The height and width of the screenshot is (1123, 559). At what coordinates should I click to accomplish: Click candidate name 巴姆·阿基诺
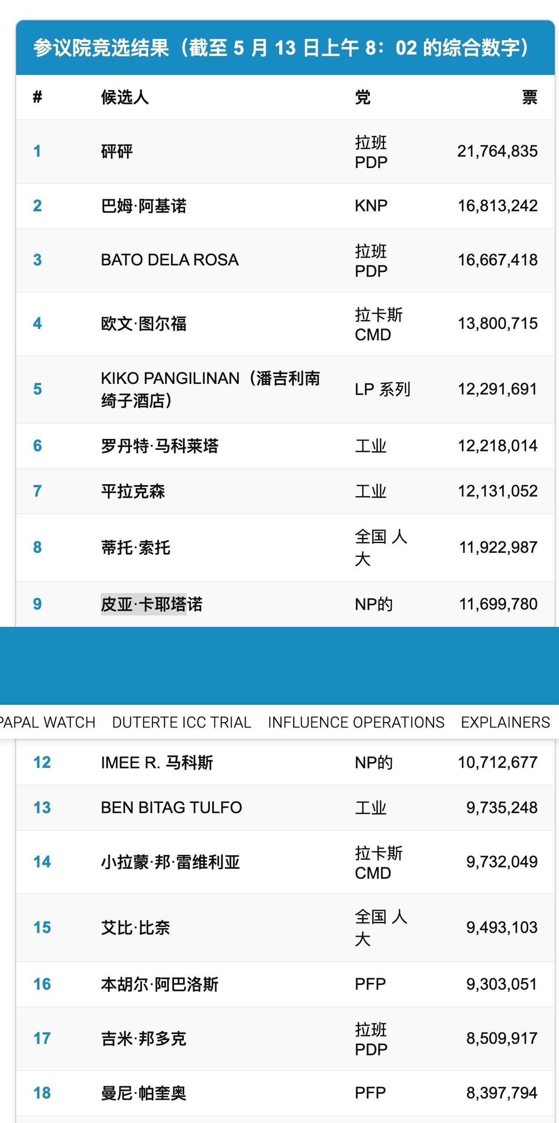pyautogui.click(x=144, y=206)
